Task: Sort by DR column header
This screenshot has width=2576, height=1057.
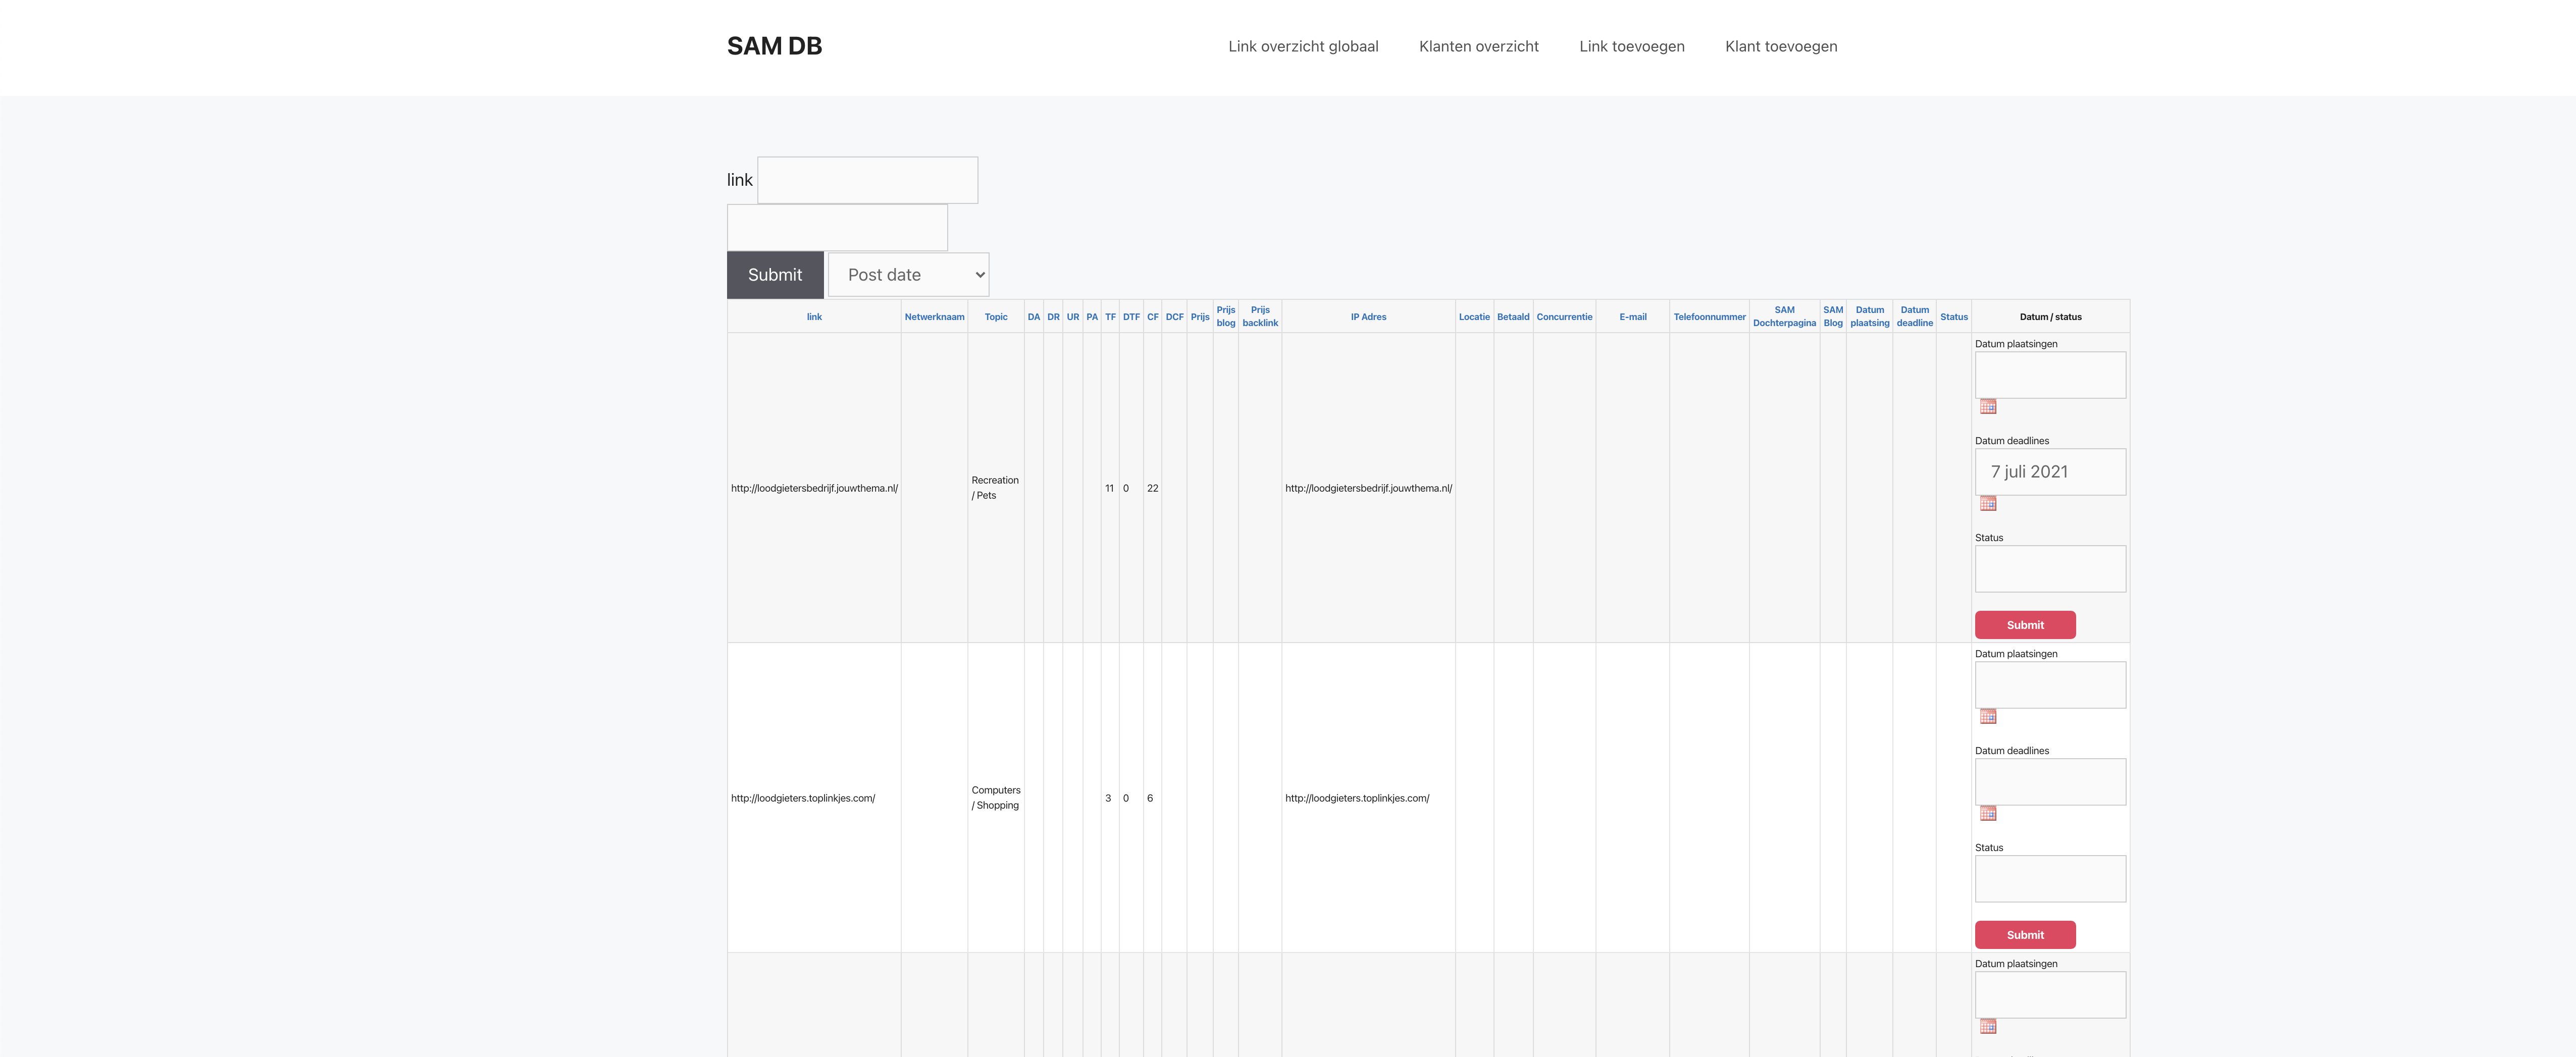Action: (x=1053, y=317)
